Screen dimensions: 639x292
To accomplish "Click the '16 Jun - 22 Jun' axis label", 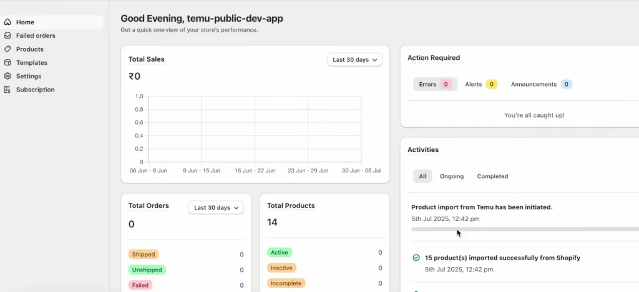I will click(255, 171).
